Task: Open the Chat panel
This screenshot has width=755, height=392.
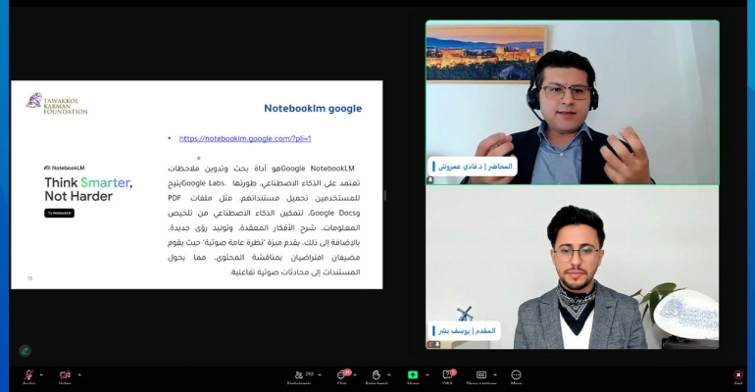Action: click(x=342, y=374)
